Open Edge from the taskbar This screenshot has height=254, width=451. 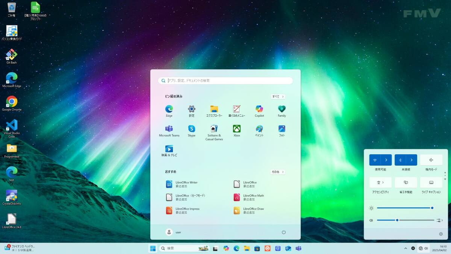click(x=236, y=248)
